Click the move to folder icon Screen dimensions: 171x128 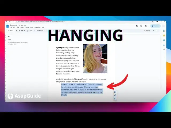pyautogui.click(x=22, y=25)
